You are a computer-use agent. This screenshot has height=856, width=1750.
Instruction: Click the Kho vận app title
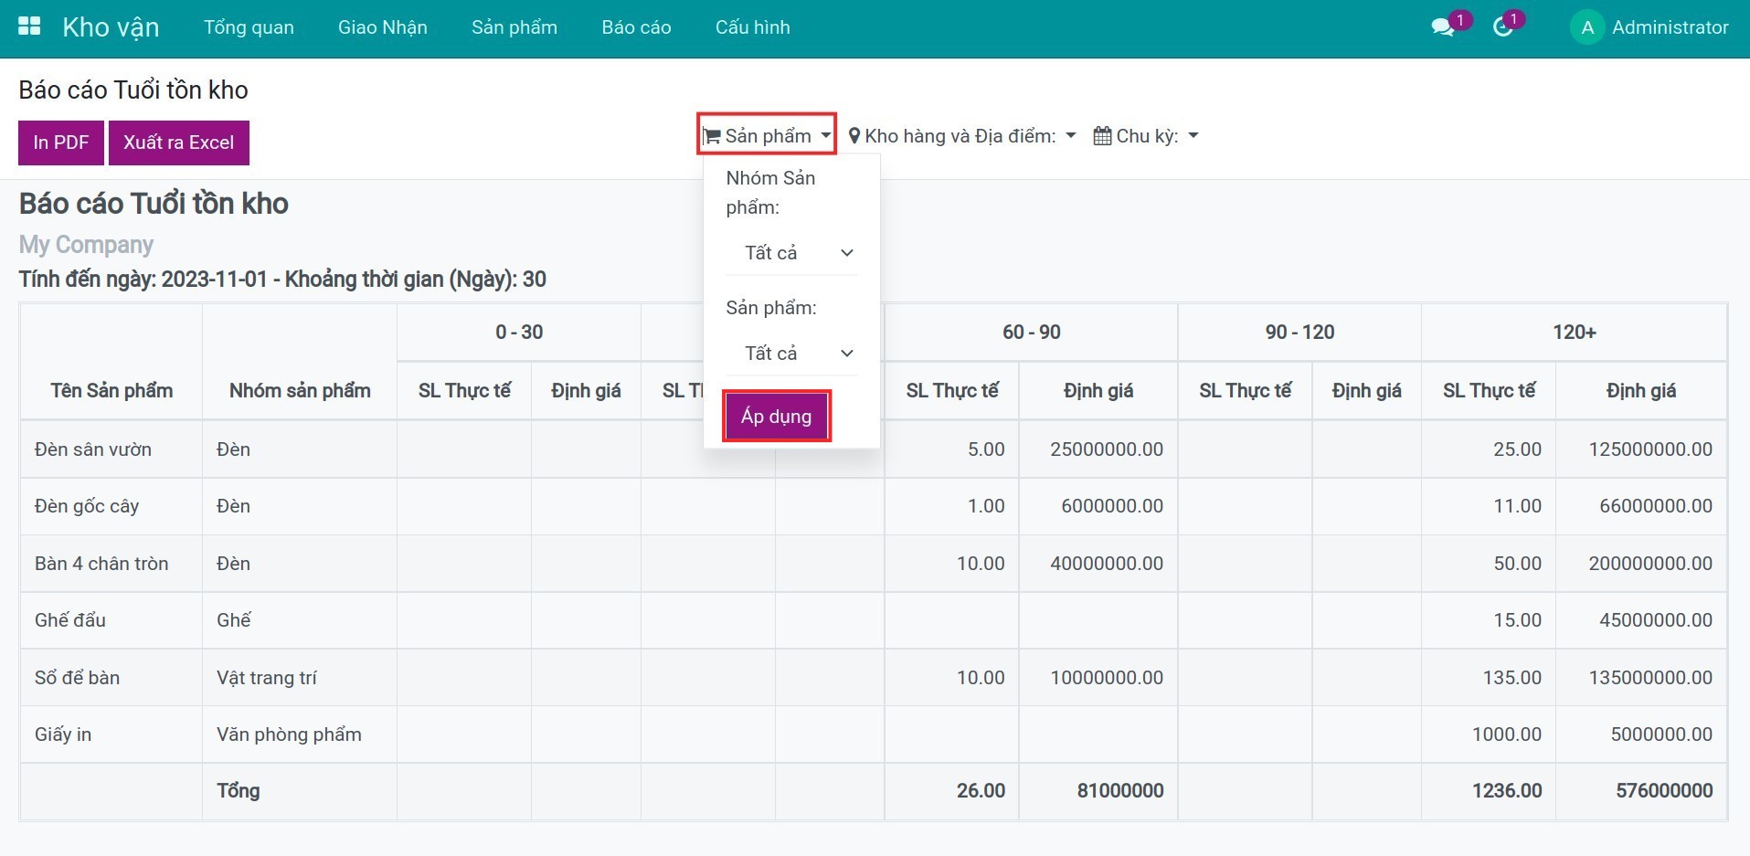point(111,27)
